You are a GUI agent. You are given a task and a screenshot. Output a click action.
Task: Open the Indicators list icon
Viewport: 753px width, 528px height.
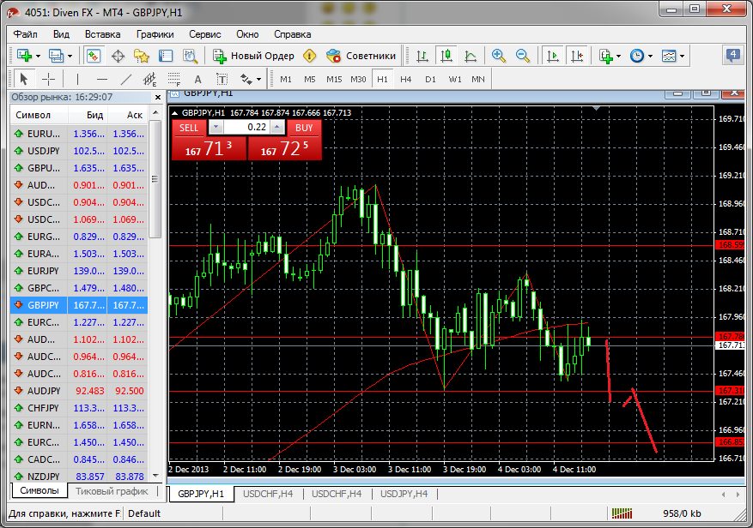pos(606,56)
